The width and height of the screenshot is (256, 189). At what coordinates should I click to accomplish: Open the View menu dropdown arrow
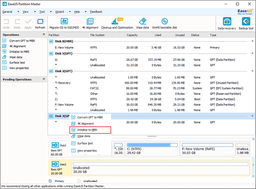[35, 12]
